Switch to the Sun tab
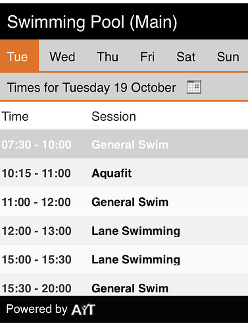 click(228, 57)
